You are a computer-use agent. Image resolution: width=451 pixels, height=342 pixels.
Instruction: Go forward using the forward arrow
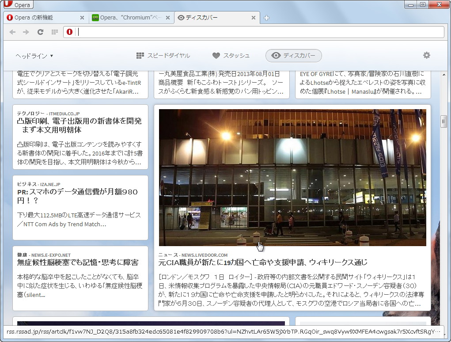[x=25, y=32]
